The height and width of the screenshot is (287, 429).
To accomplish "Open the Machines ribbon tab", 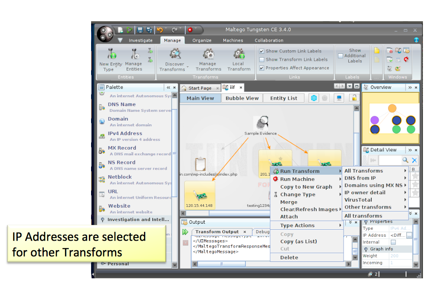I will click(233, 40).
